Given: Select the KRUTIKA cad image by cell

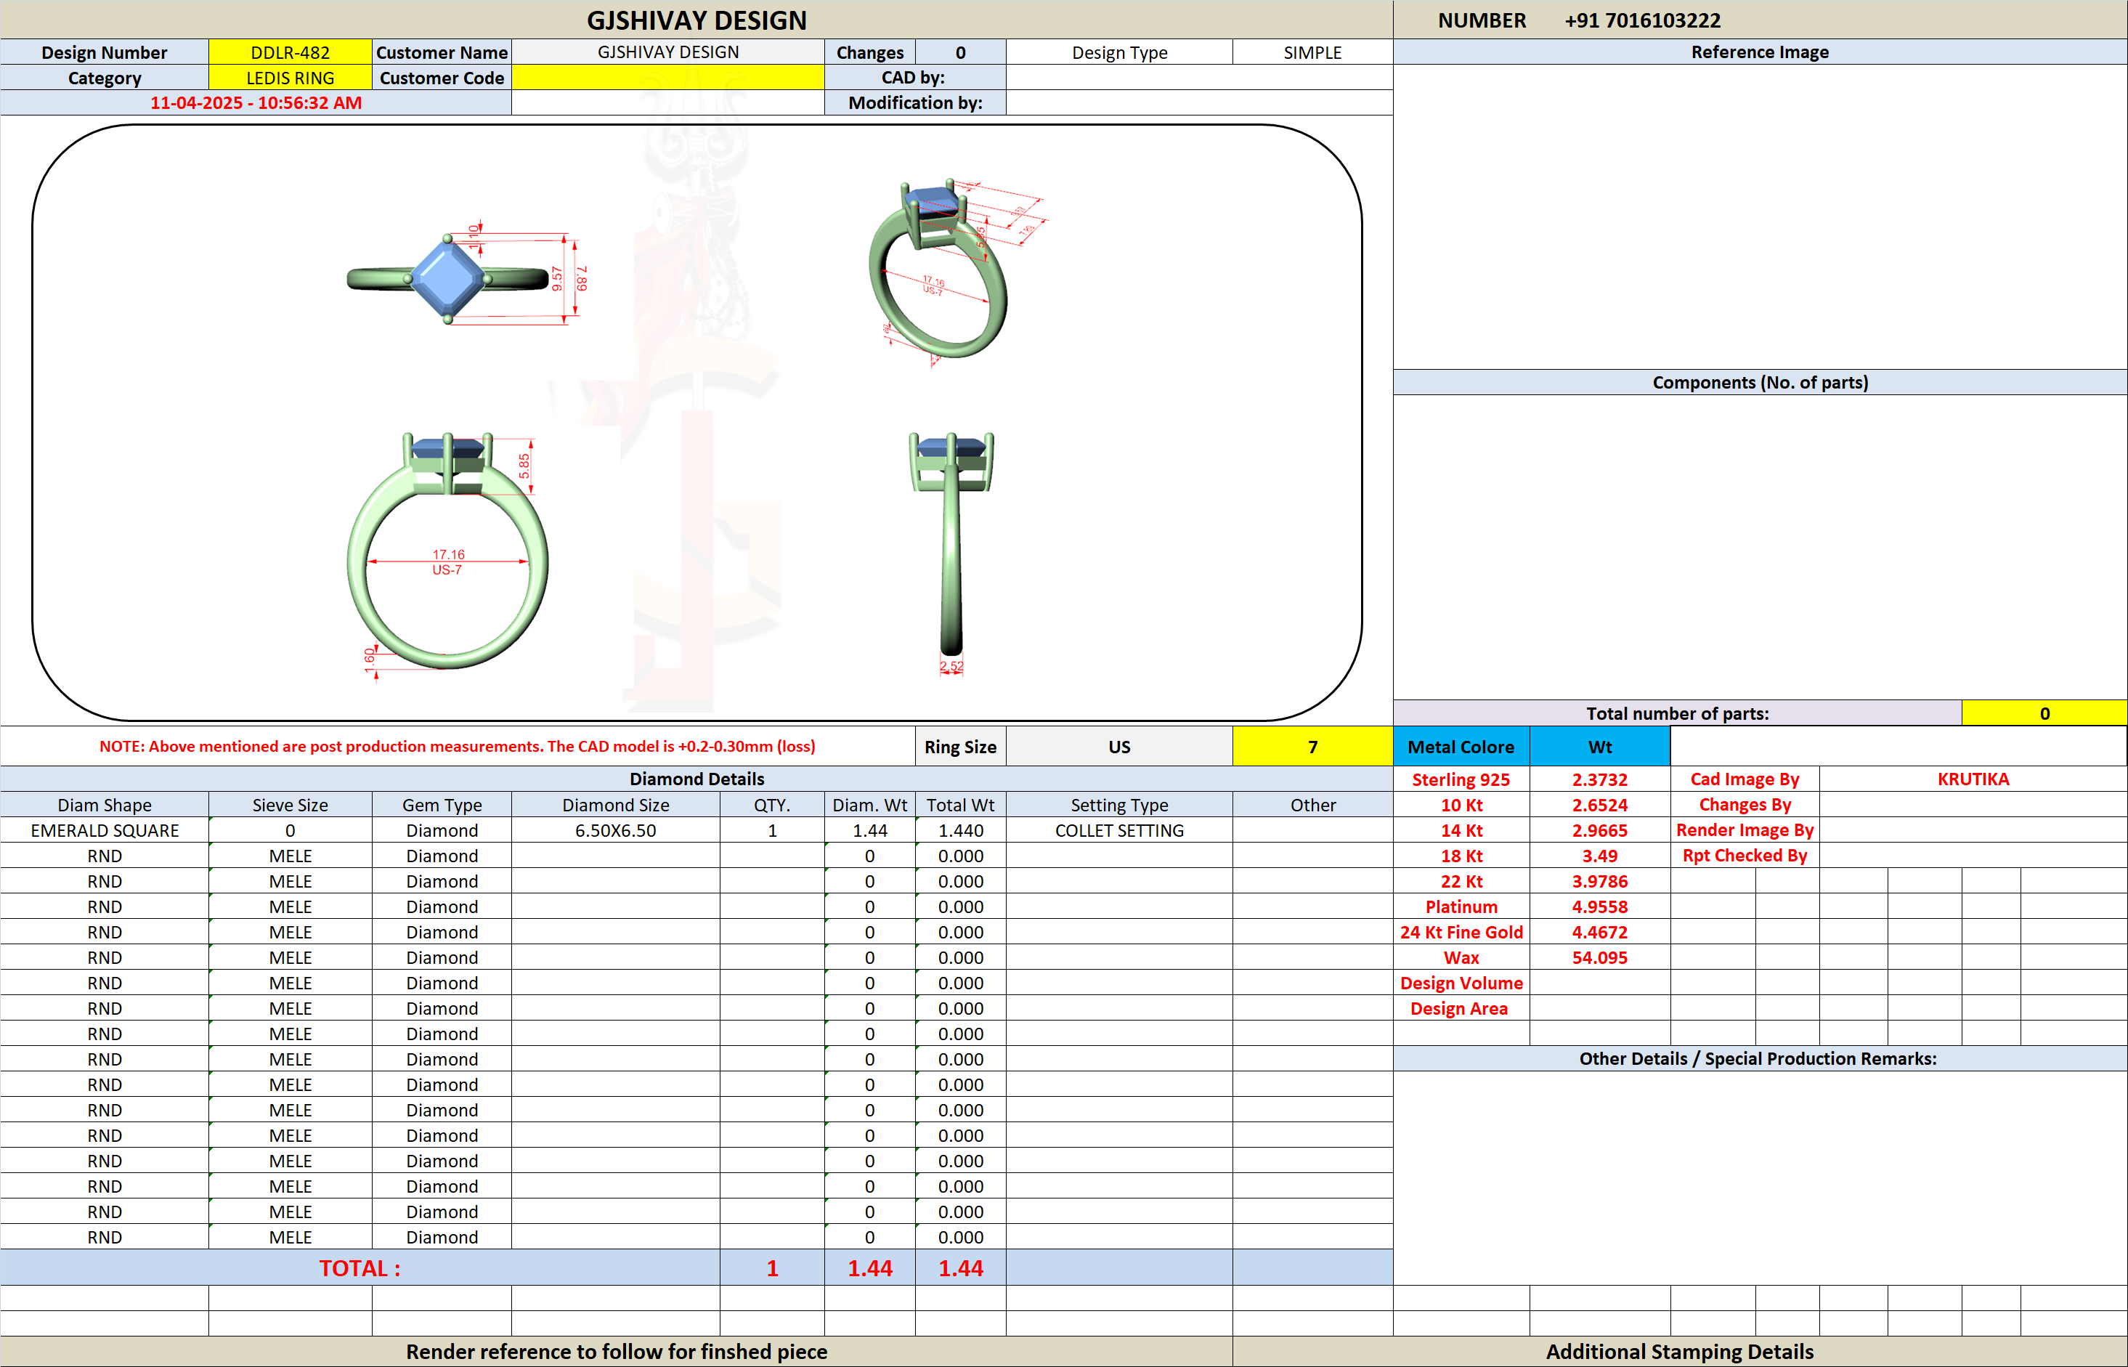Looking at the screenshot, I should [1973, 779].
